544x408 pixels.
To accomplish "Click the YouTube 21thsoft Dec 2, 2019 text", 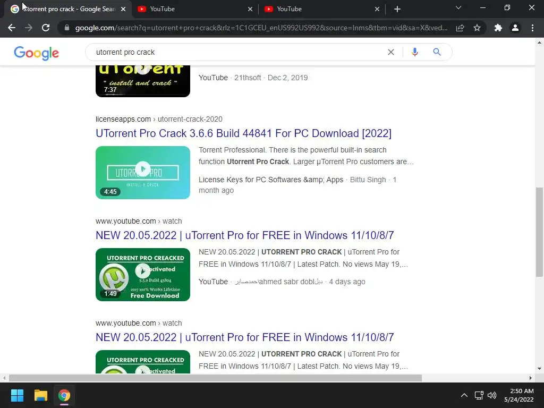I will [253, 78].
